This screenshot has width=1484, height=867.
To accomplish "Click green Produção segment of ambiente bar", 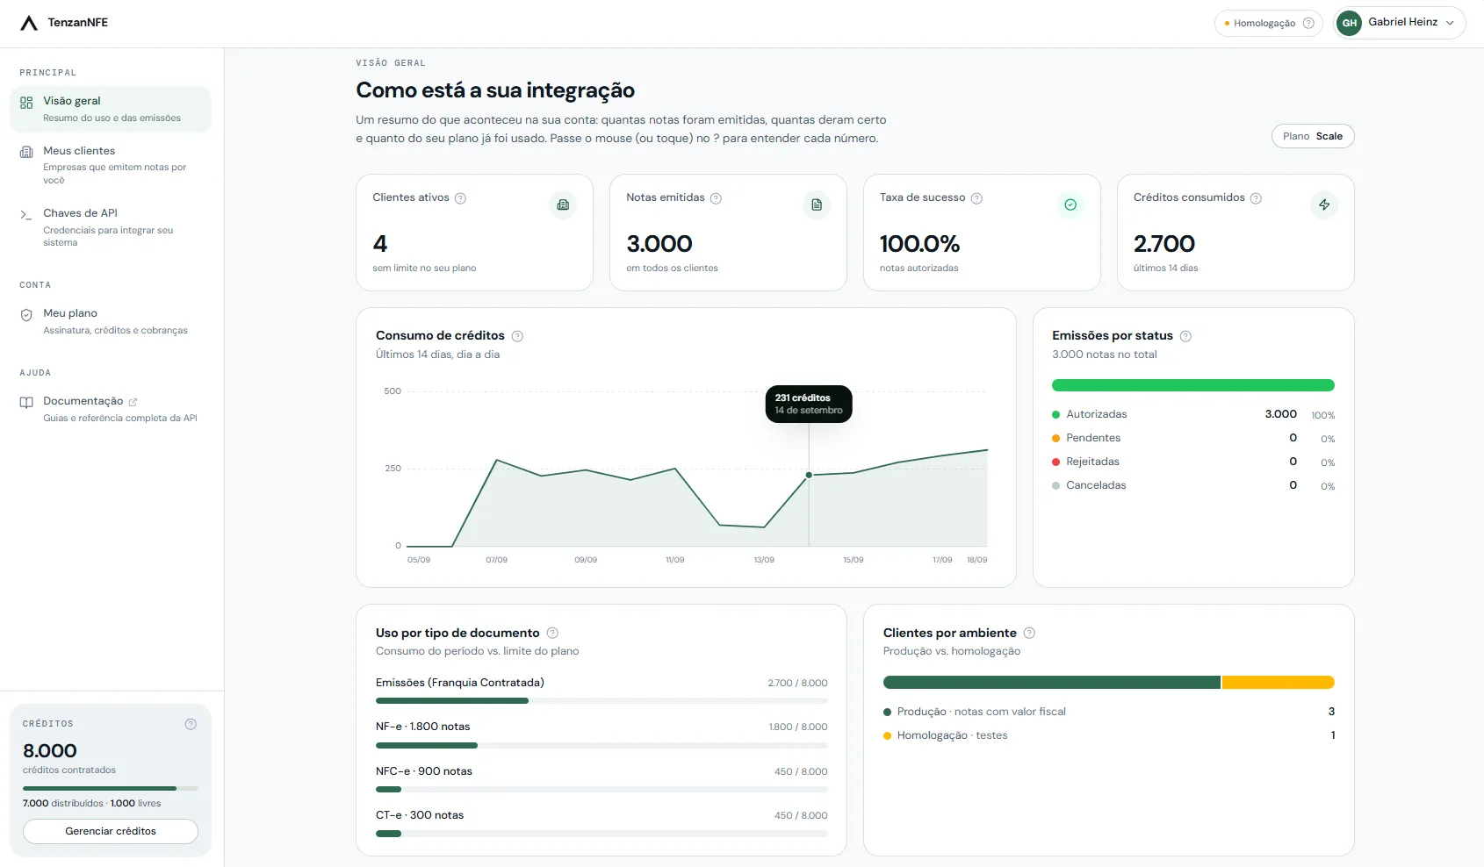I will coord(1052,682).
